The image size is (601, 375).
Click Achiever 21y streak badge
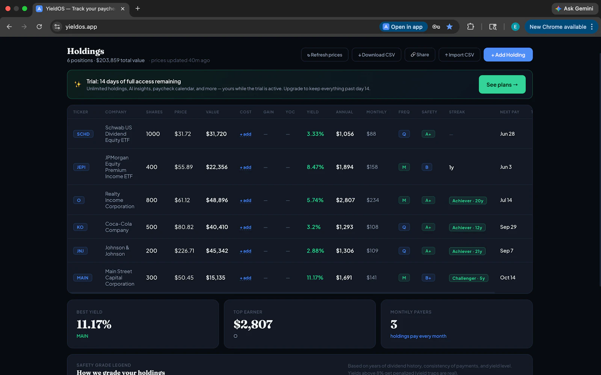[x=467, y=251]
